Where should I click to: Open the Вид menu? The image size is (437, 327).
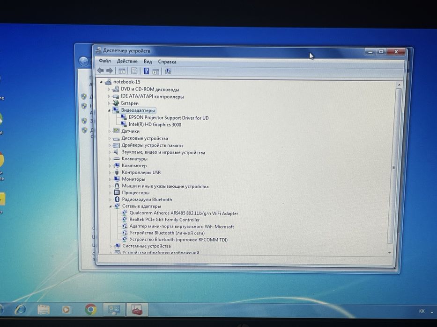148,62
